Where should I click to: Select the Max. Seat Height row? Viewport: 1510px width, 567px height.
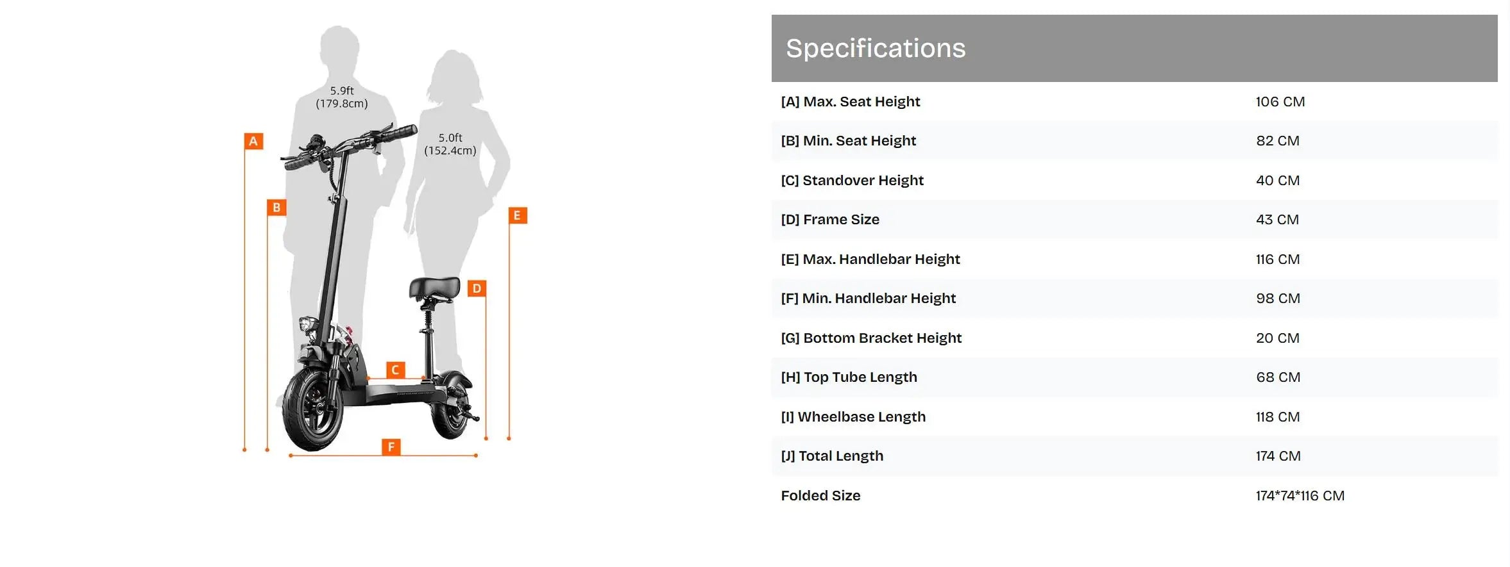click(x=851, y=102)
